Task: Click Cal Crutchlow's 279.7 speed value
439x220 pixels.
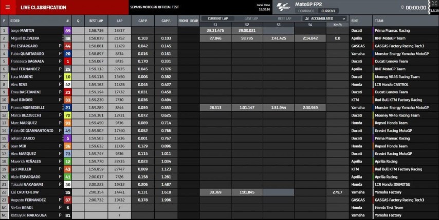Action: click(337, 192)
